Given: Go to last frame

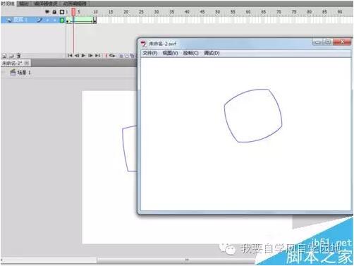Looking at the screenshot, I should tap(97, 56).
